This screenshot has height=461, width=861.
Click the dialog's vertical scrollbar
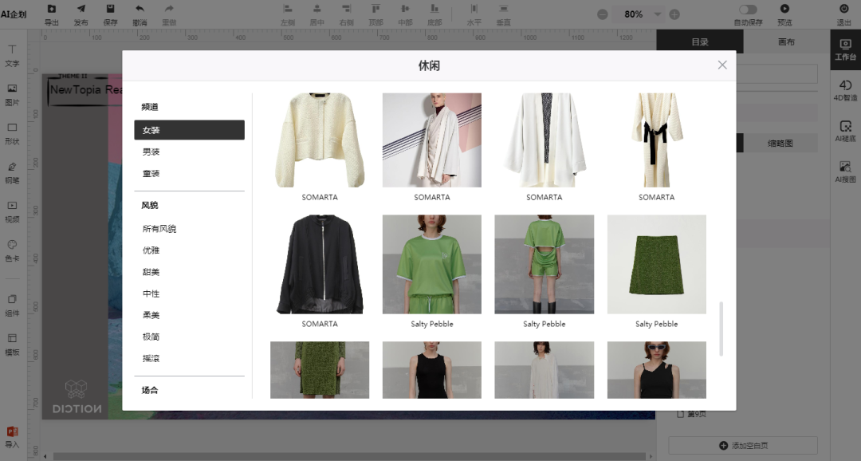721,329
